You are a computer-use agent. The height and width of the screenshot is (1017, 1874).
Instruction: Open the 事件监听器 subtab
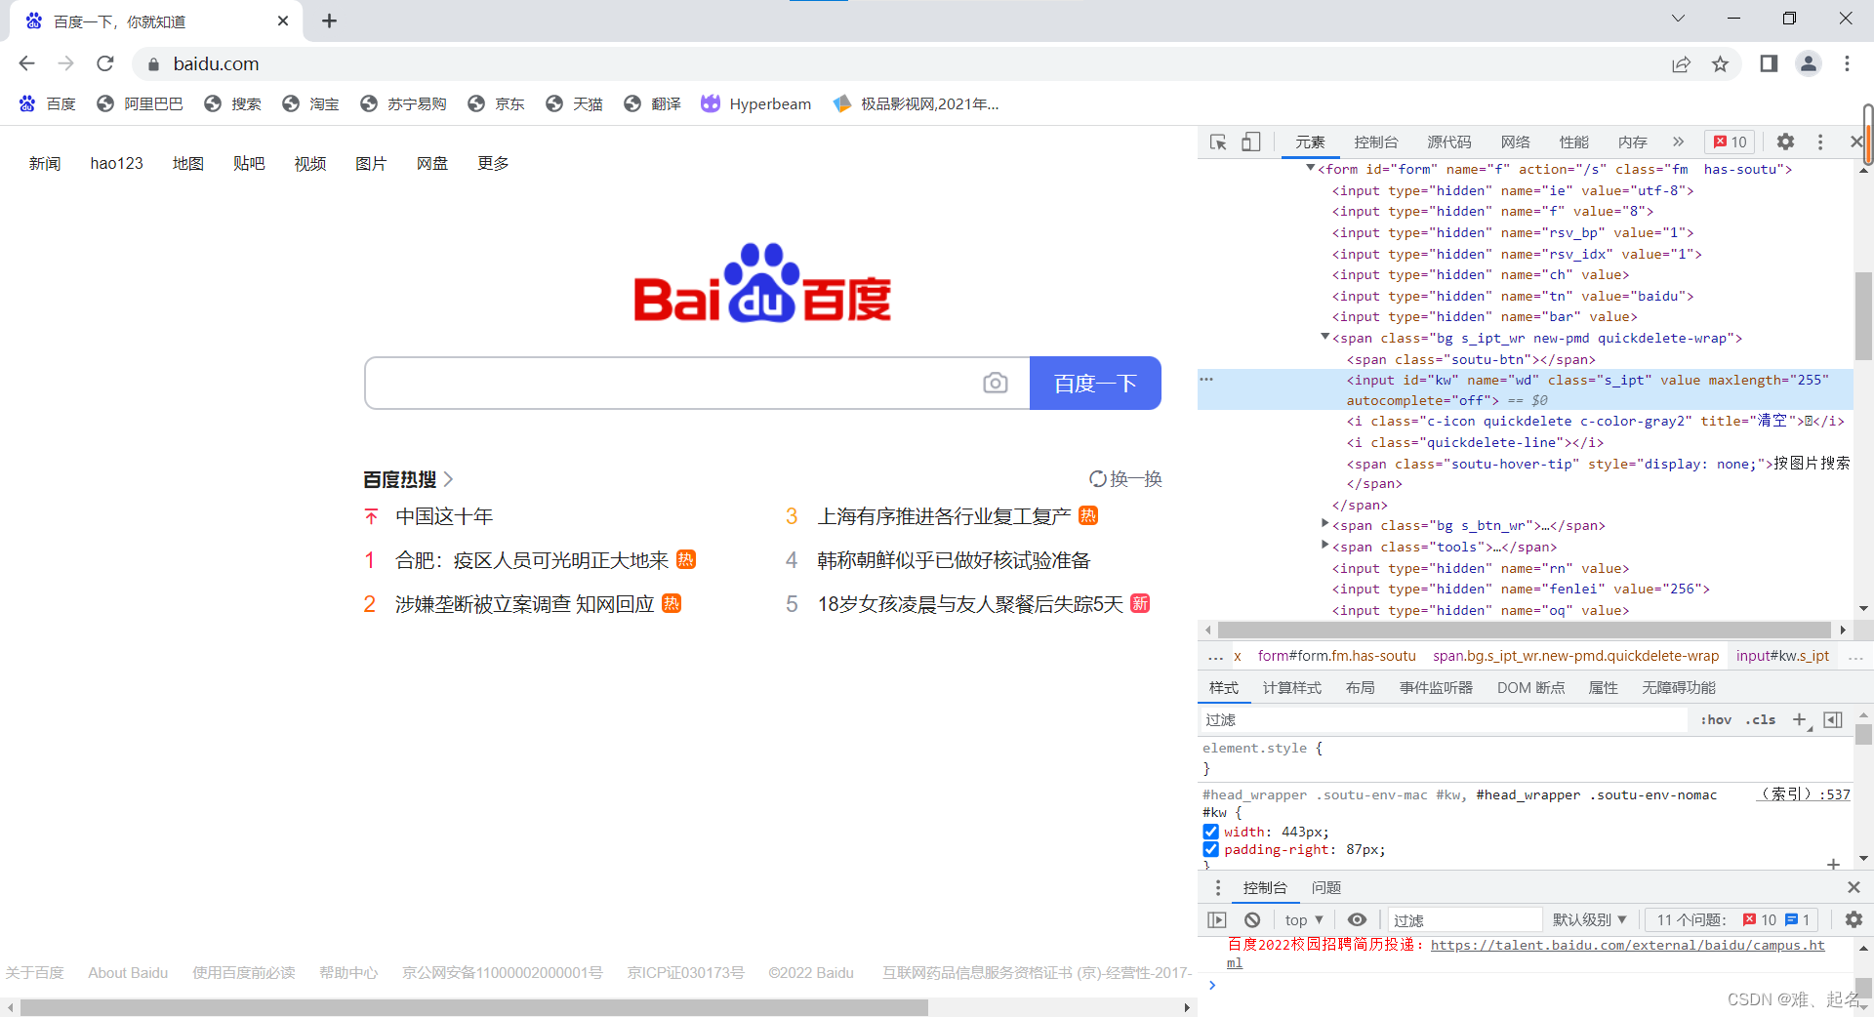pos(1436,688)
